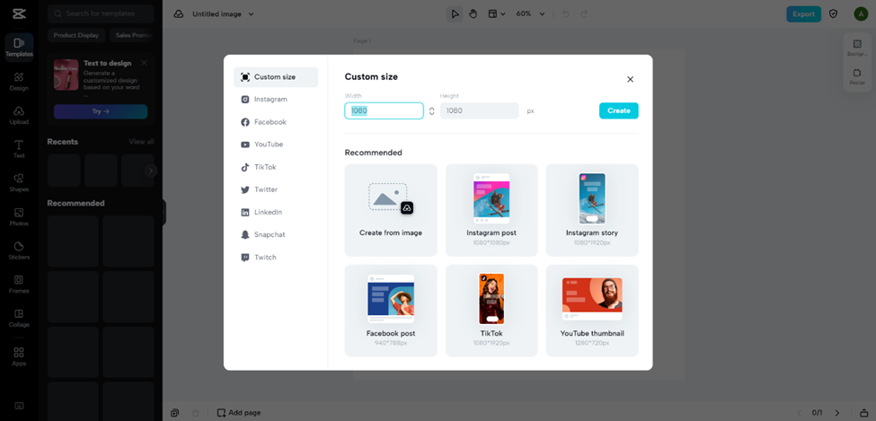
Task: Click the duplicate page icon
Action: click(x=175, y=413)
